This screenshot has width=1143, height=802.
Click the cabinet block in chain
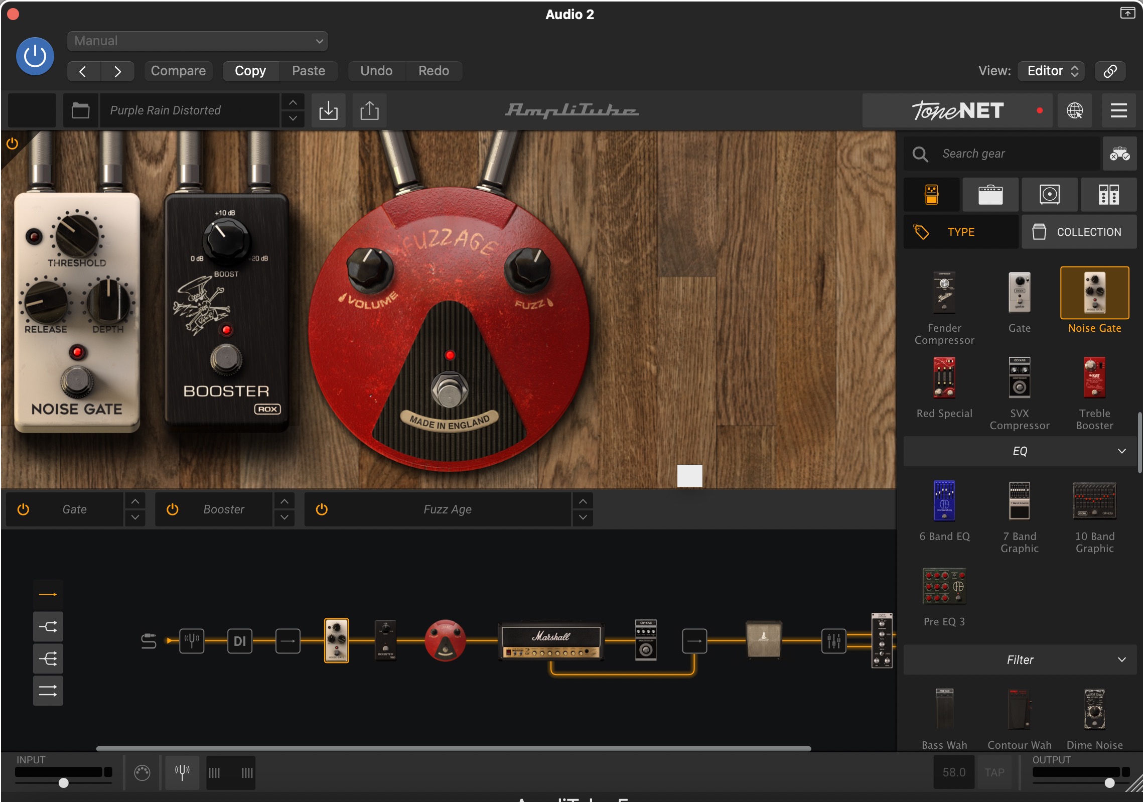click(764, 639)
